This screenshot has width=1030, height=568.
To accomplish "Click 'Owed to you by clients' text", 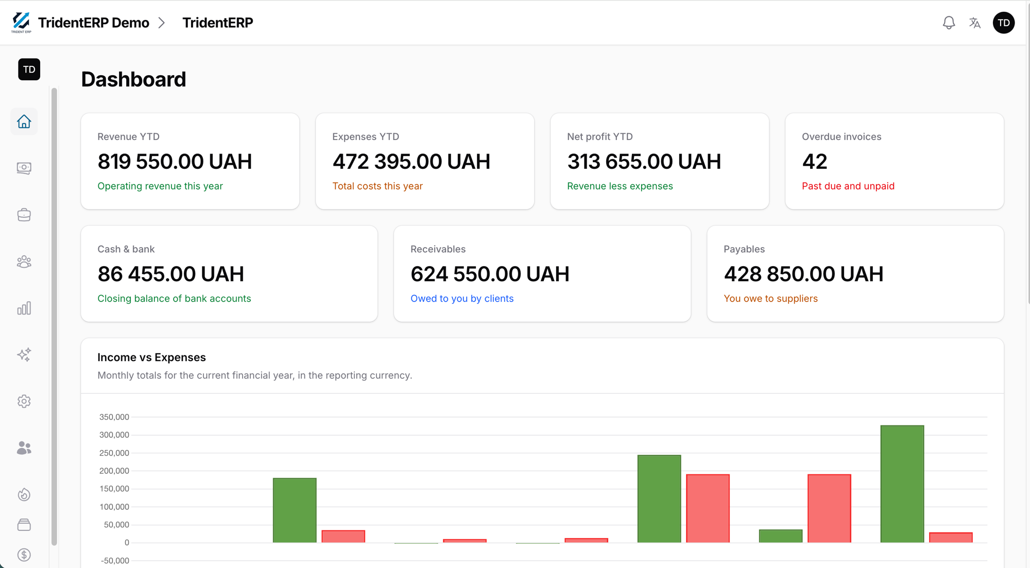I will (462, 299).
